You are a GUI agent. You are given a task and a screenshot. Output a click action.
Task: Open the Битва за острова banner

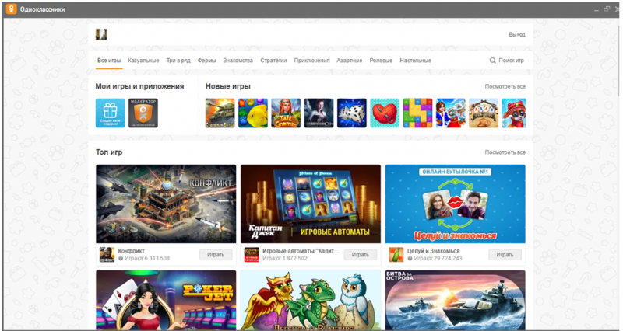click(456, 300)
